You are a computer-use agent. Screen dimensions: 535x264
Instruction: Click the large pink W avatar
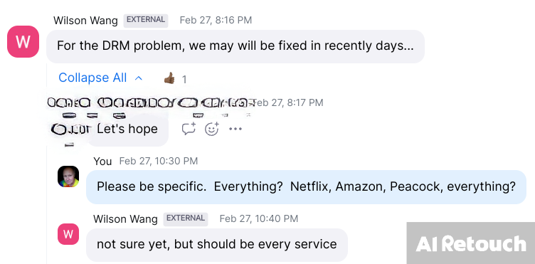23,41
